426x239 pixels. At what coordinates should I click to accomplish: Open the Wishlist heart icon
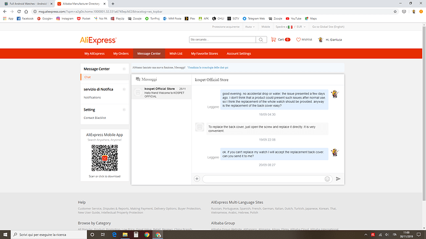(x=298, y=39)
